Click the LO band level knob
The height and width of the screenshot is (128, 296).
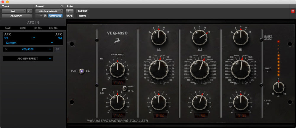click(159, 103)
